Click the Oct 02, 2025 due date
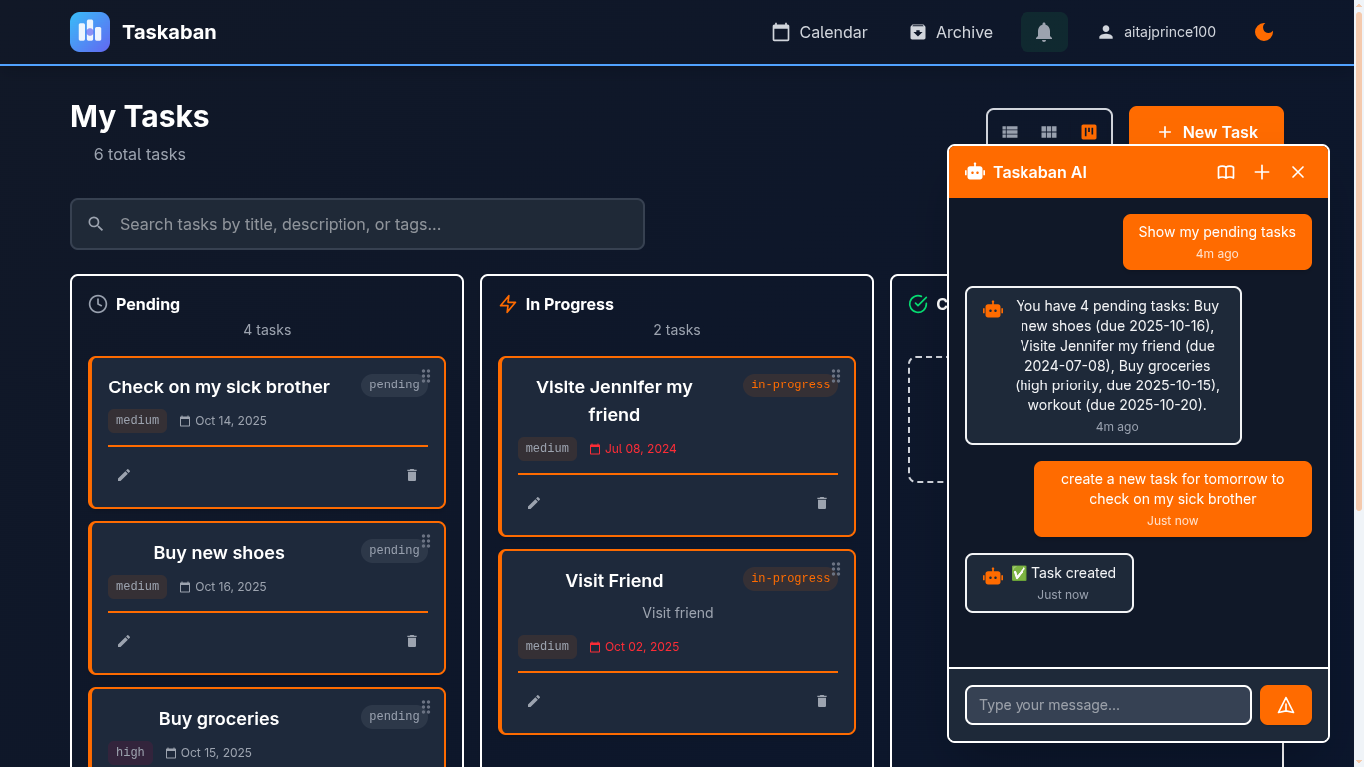 [634, 647]
